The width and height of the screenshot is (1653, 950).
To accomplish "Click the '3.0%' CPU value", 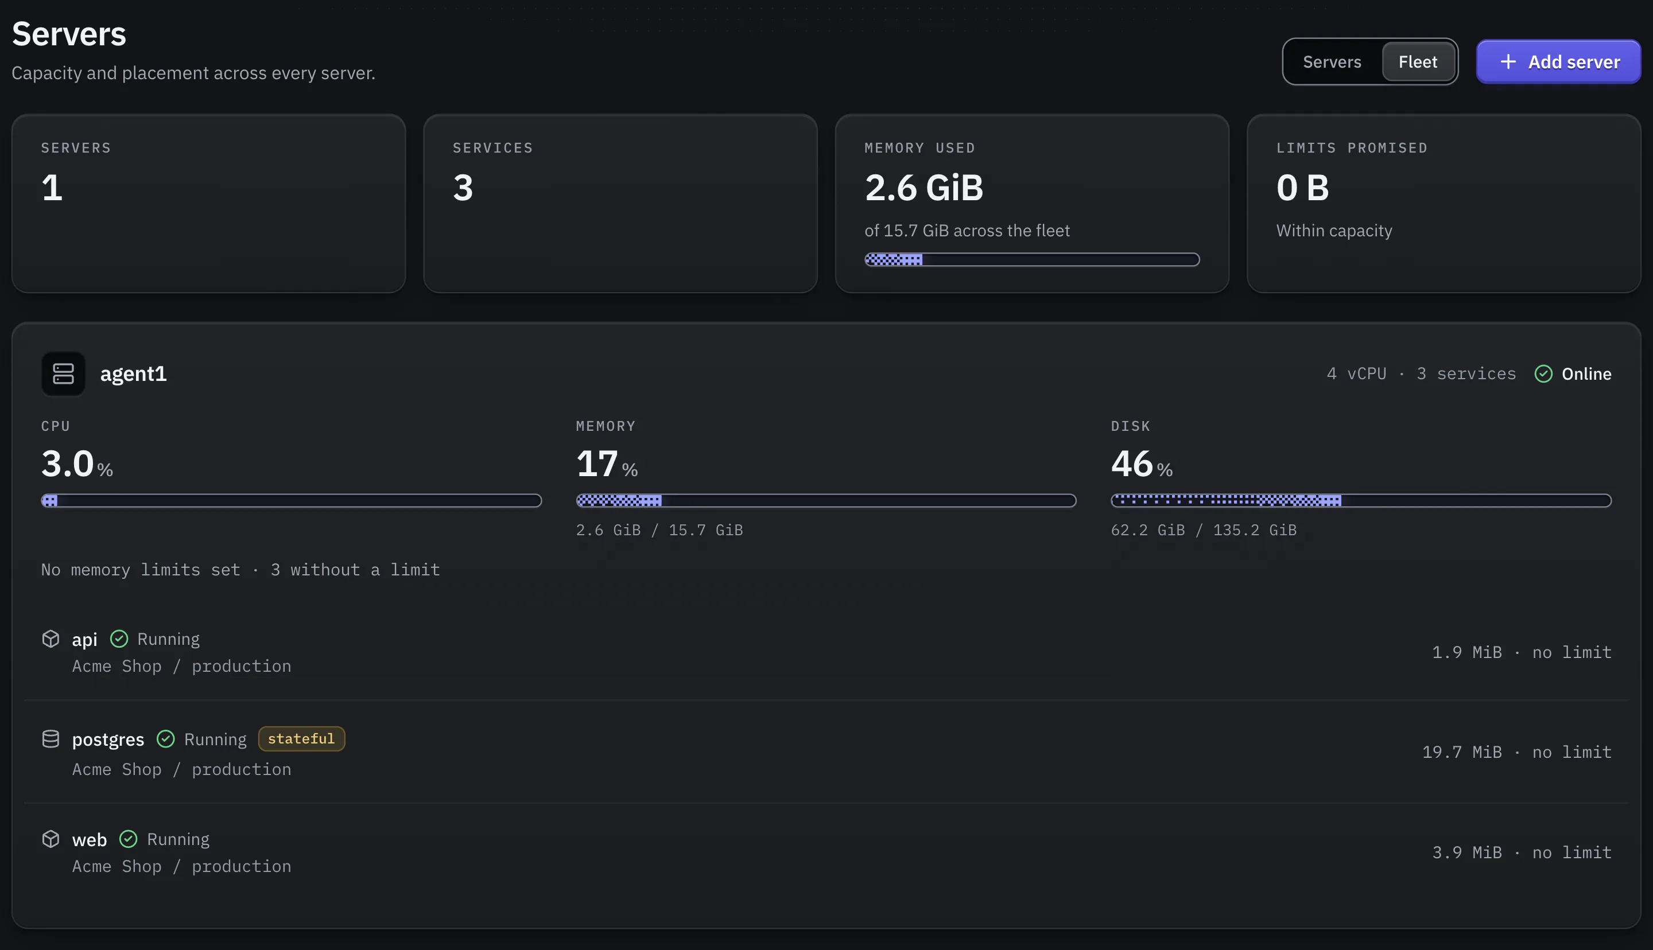I will (77, 464).
